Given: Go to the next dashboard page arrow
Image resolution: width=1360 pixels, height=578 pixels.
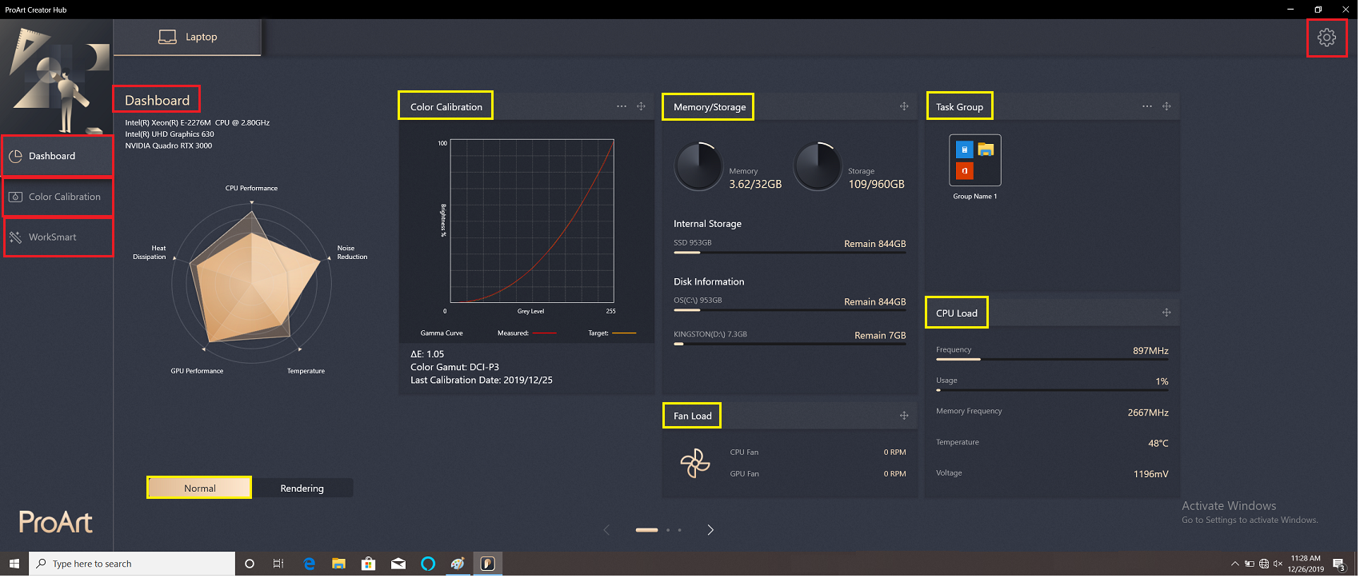Looking at the screenshot, I should tap(711, 530).
